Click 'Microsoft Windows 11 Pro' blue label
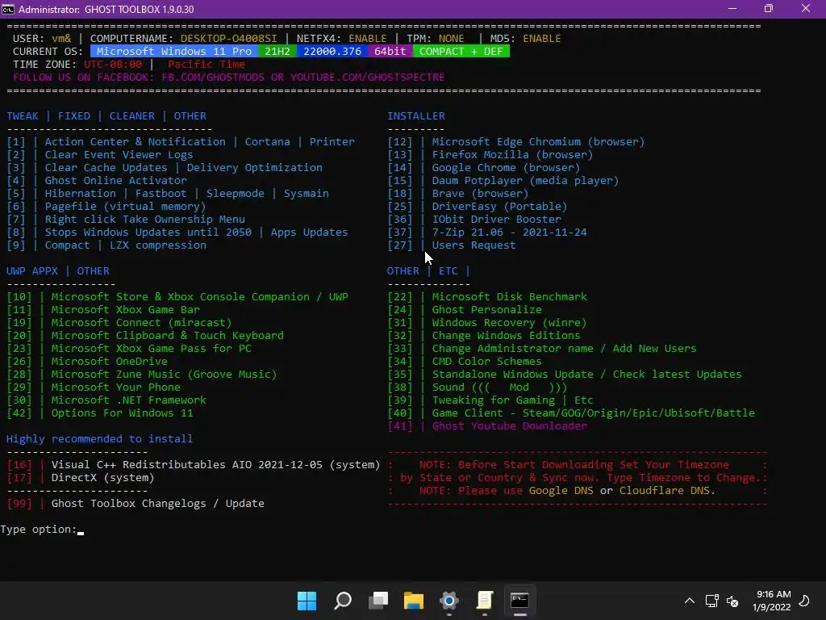 coord(174,51)
